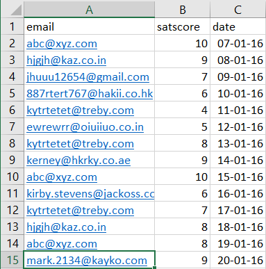Image resolution: width=266 pixels, height=269 pixels.
Task: Click the 'satscore' header cell
Action: pyautogui.click(x=183, y=26)
